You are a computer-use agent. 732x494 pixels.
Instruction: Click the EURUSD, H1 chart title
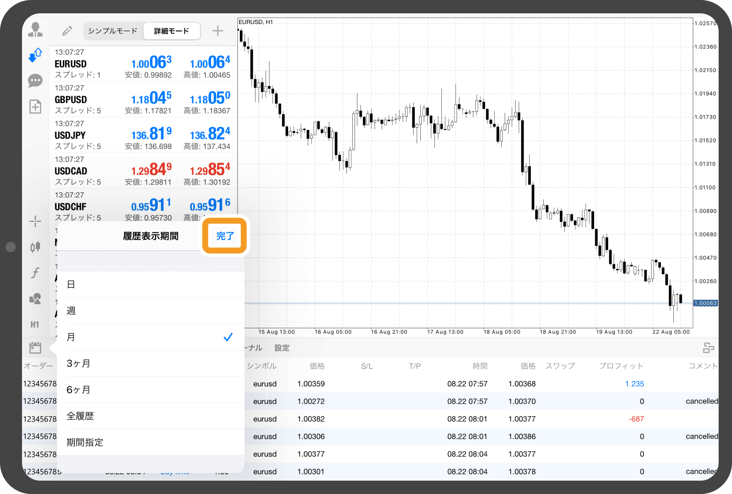[256, 22]
